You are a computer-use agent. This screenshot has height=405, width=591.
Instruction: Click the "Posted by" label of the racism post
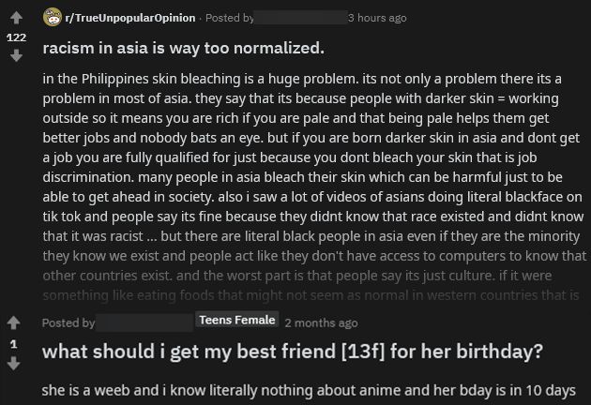229,18
